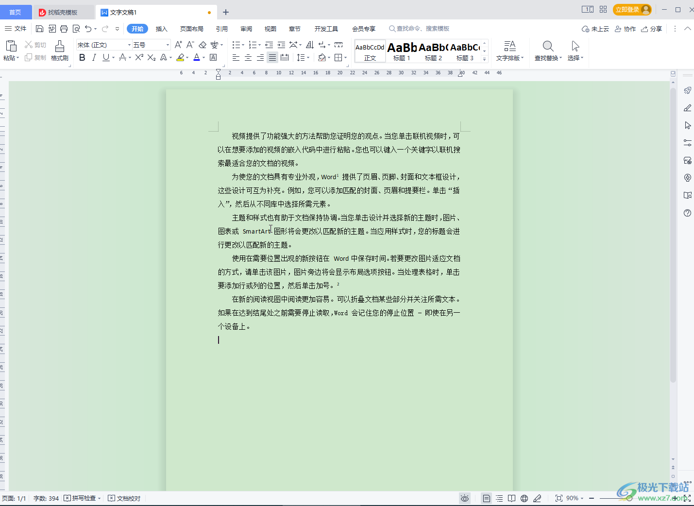Click 未上云 cloud status button
Viewport: 694px width, 506px height.
tap(595, 29)
